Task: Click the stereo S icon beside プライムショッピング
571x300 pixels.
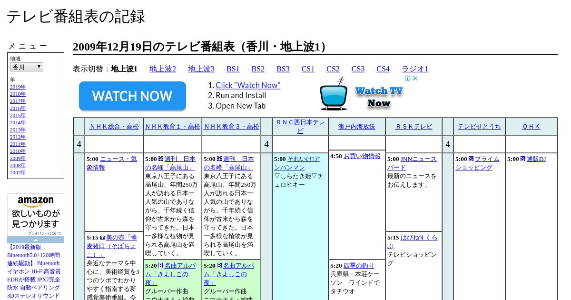Action: 471,159
